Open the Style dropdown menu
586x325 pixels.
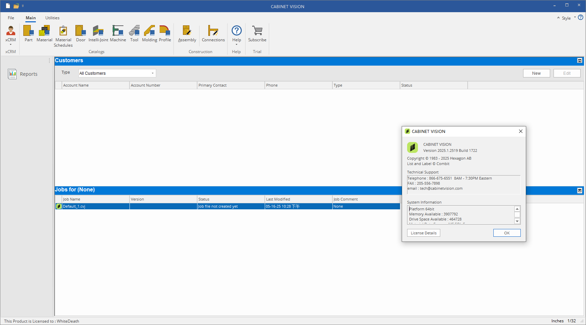(x=568, y=18)
